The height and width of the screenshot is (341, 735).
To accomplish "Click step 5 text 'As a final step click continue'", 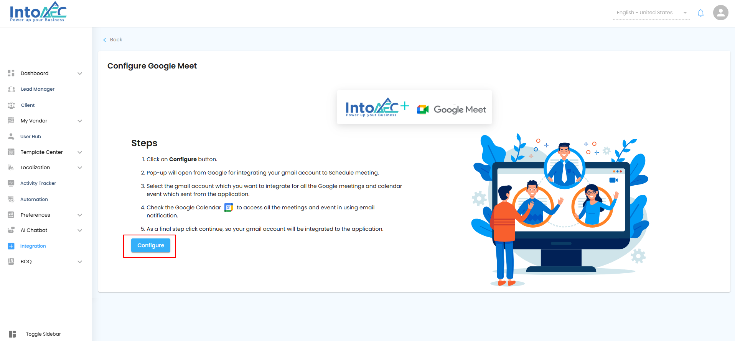I will pyautogui.click(x=265, y=229).
